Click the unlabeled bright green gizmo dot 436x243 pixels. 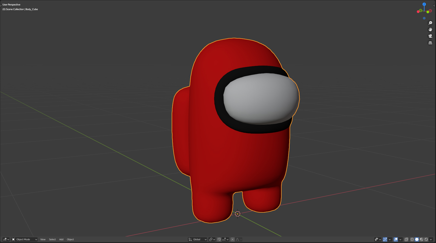point(428,12)
